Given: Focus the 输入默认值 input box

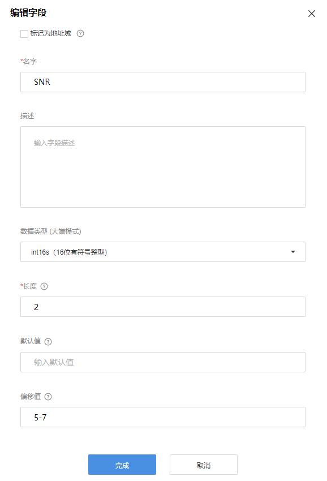Looking at the screenshot, I should [163, 362].
